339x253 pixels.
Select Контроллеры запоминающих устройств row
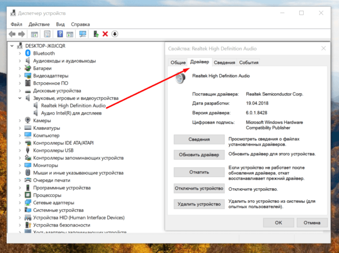coord(79,158)
